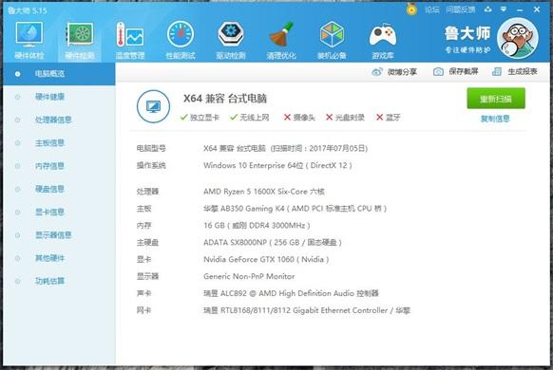Click 生成报表 generate report button
The width and height of the screenshot is (553, 370).
(x=515, y=71)
